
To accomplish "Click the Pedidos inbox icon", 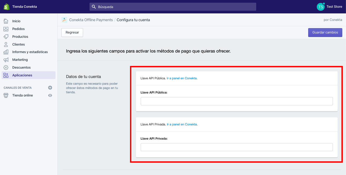I will (6, 29).
